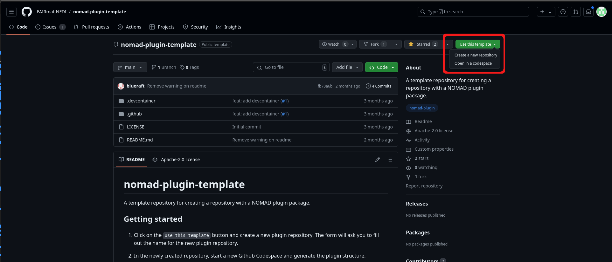Click Report repository link
612x262 pixels.
(x=424, y=186)
